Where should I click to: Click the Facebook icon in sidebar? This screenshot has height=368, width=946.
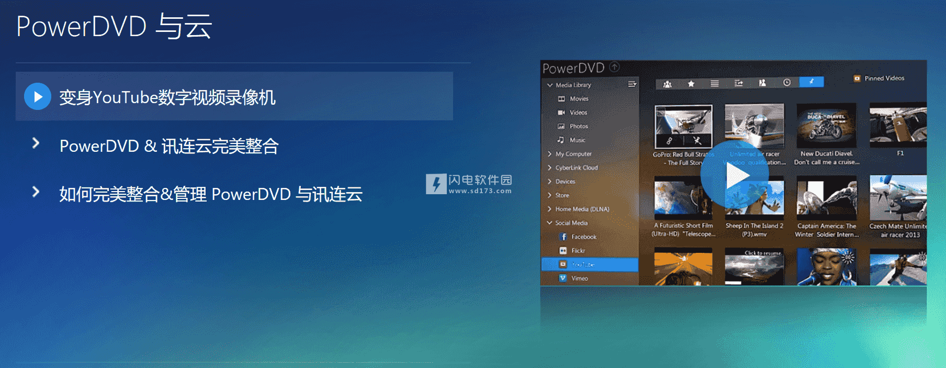[x=564, y=237]
